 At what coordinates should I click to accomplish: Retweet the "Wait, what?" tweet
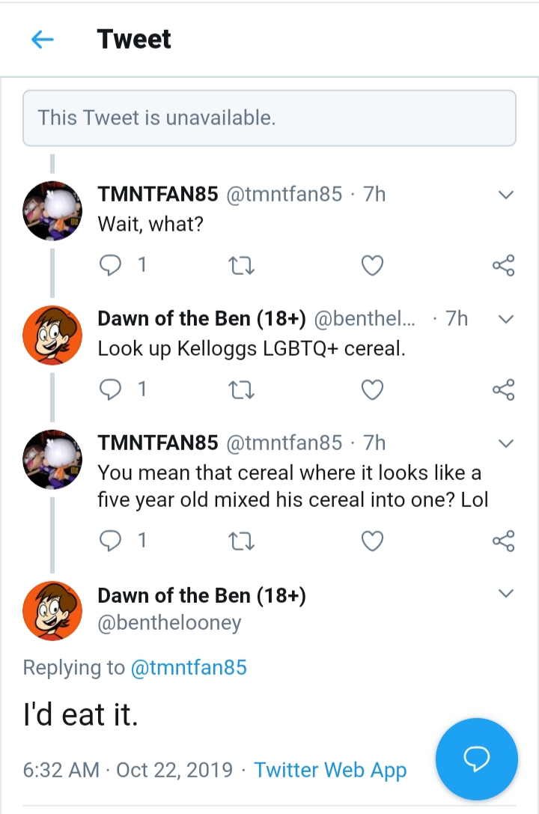pos(241,266)
